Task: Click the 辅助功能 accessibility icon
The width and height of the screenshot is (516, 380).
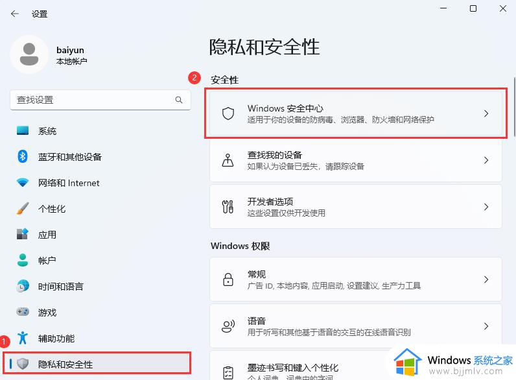Action: pyautogui.click(x=23, y=338)
